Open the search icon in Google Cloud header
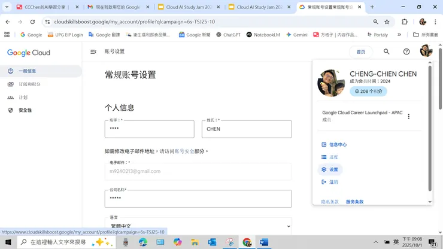This screenshot has width=443, height=249. (386, 51)
